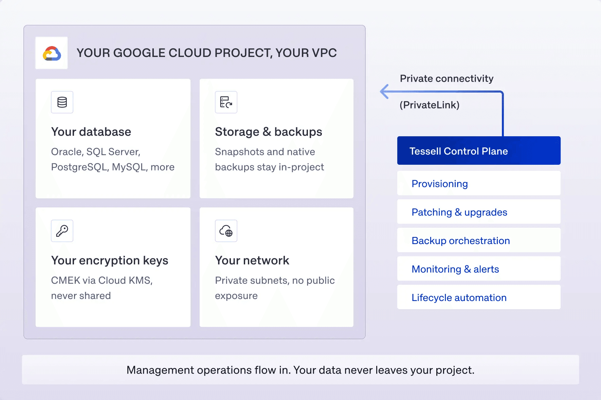Click the Your Google Cloud Project title
Image resolution: width=601 pixels, height=400 pixels.
click(x=207, y=53)
